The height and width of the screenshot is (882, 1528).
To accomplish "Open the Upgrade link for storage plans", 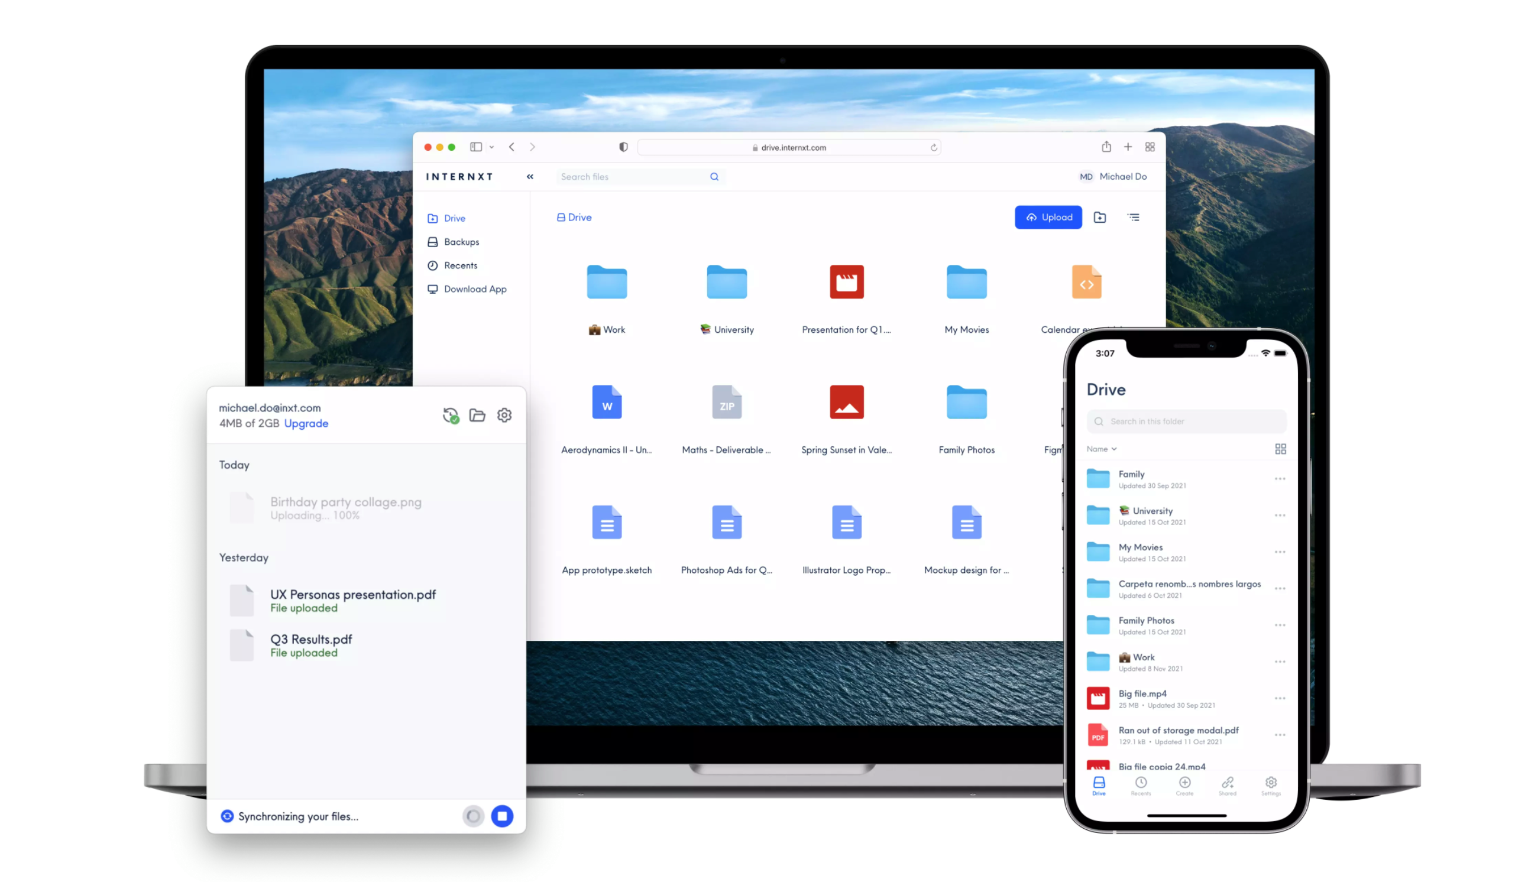I will coord(306,423).
